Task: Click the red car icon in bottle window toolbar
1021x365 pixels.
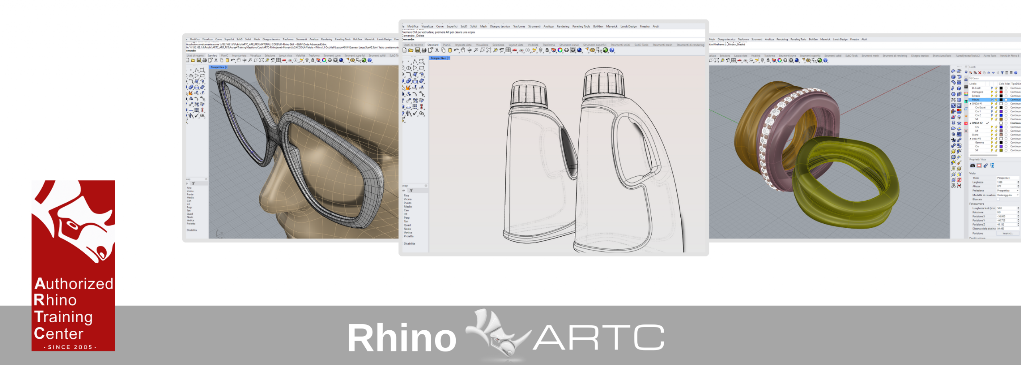Action: click(x=514, y=50)
